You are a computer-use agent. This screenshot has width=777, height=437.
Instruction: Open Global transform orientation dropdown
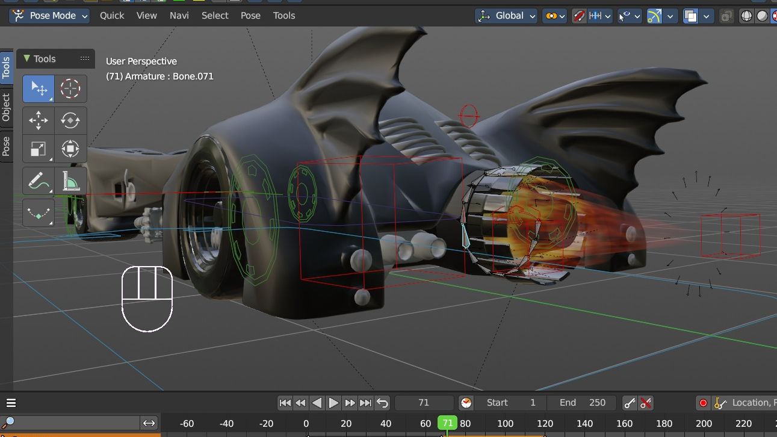(x=507, y=16)
